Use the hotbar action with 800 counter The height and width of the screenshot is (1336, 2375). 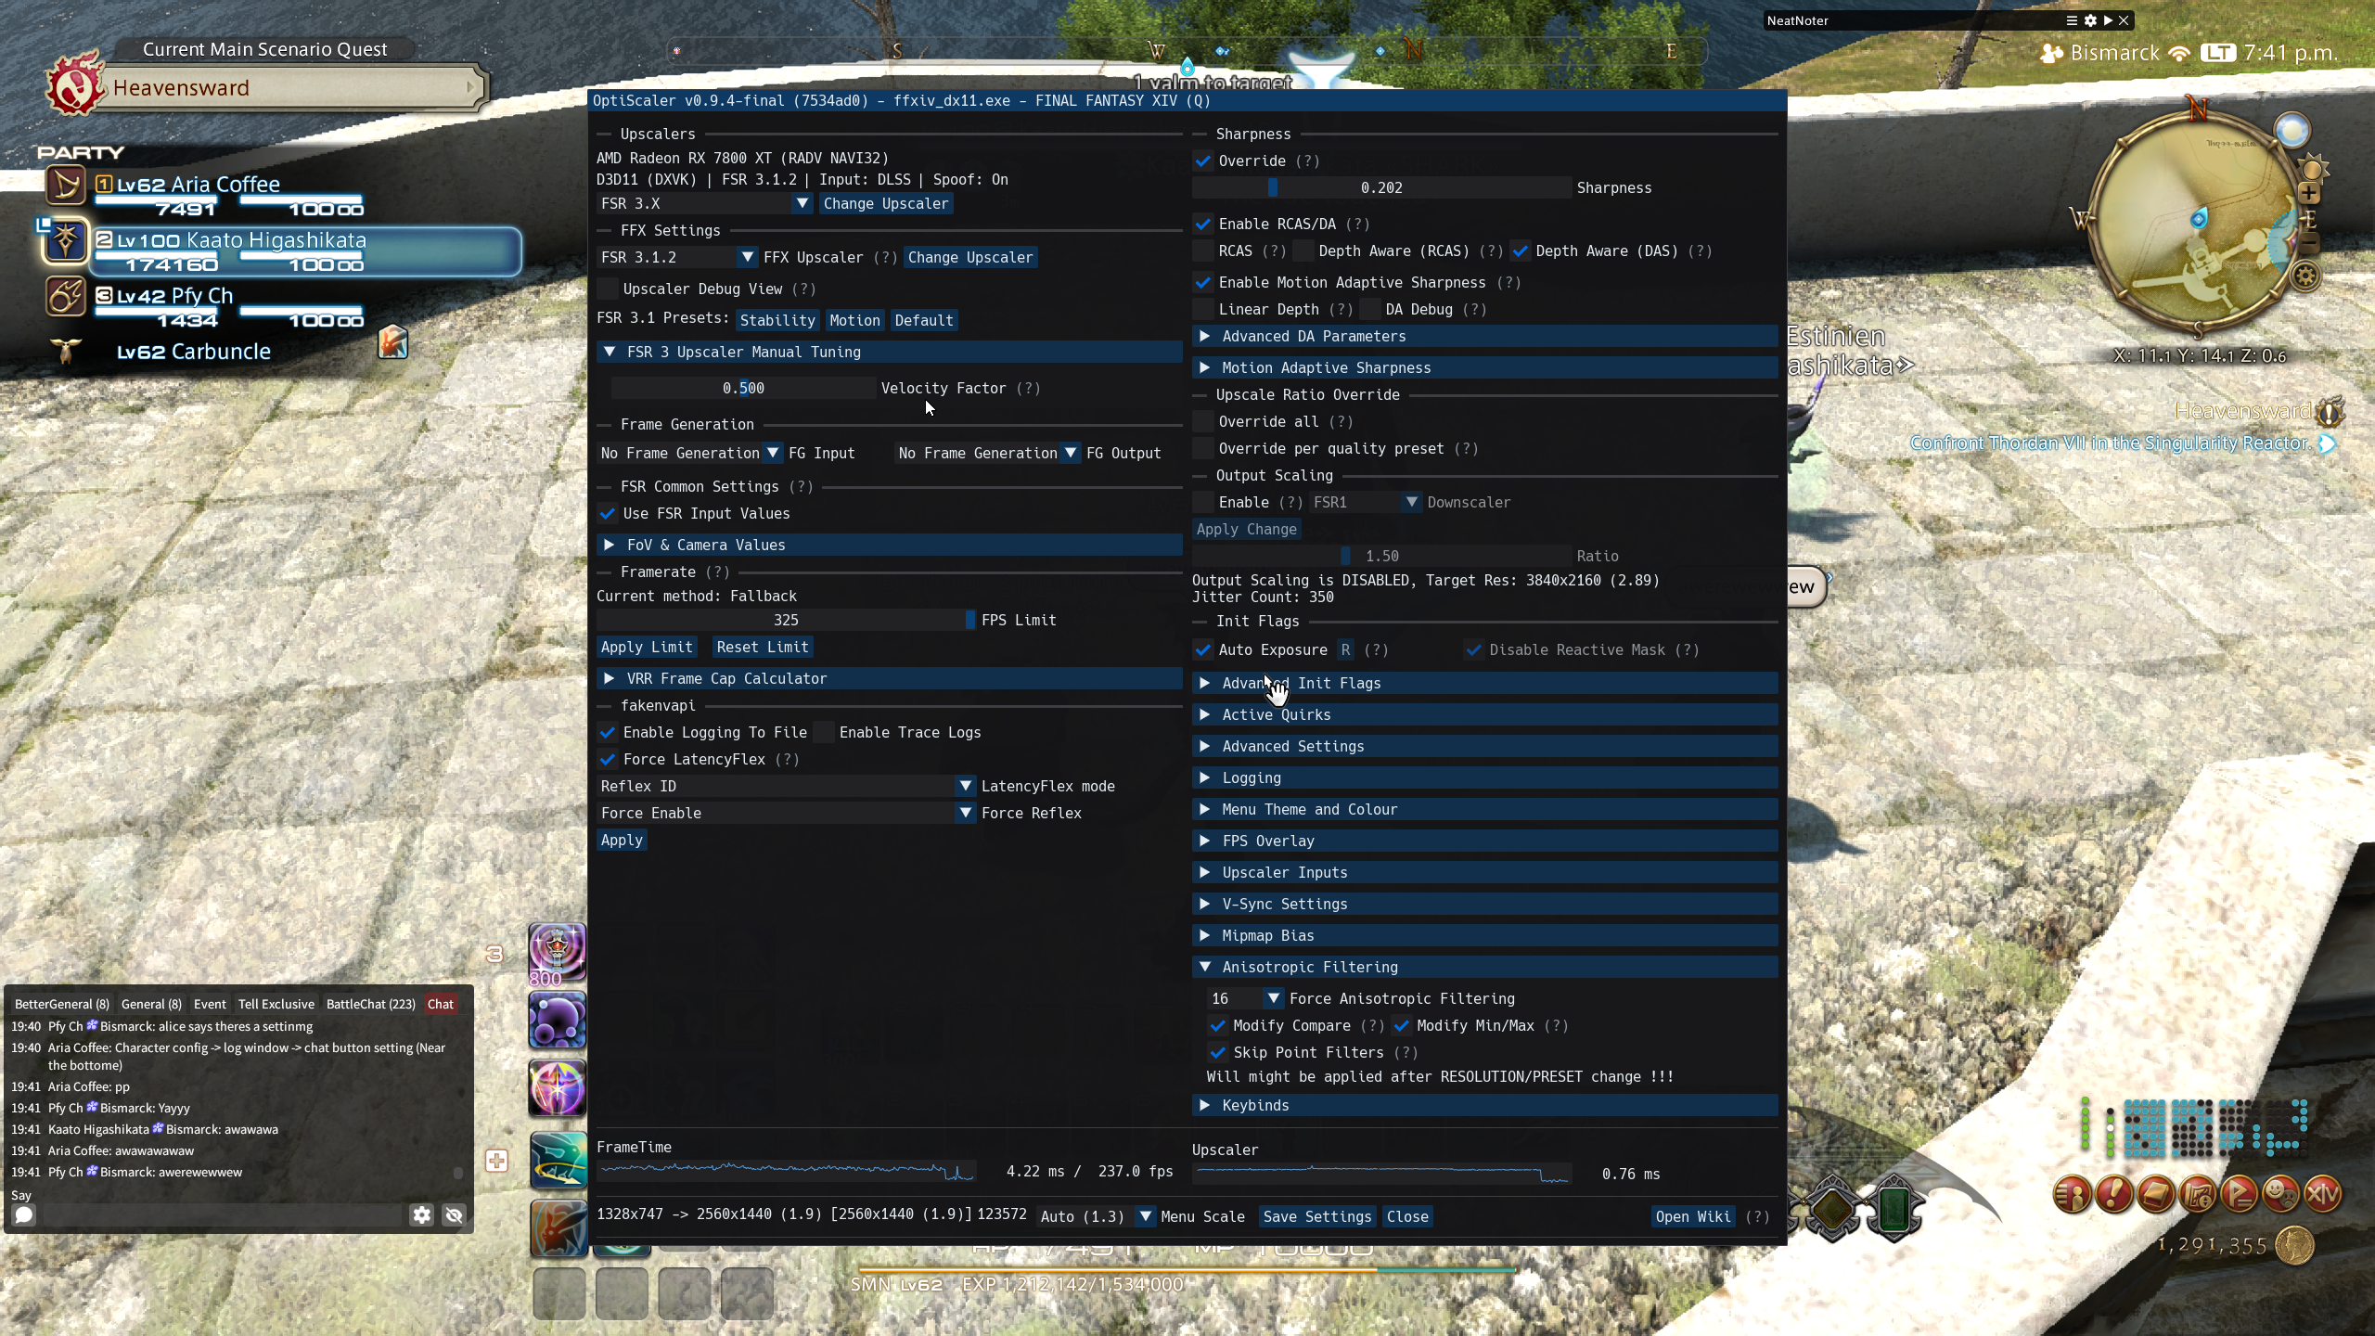click(x=558, y=953)
